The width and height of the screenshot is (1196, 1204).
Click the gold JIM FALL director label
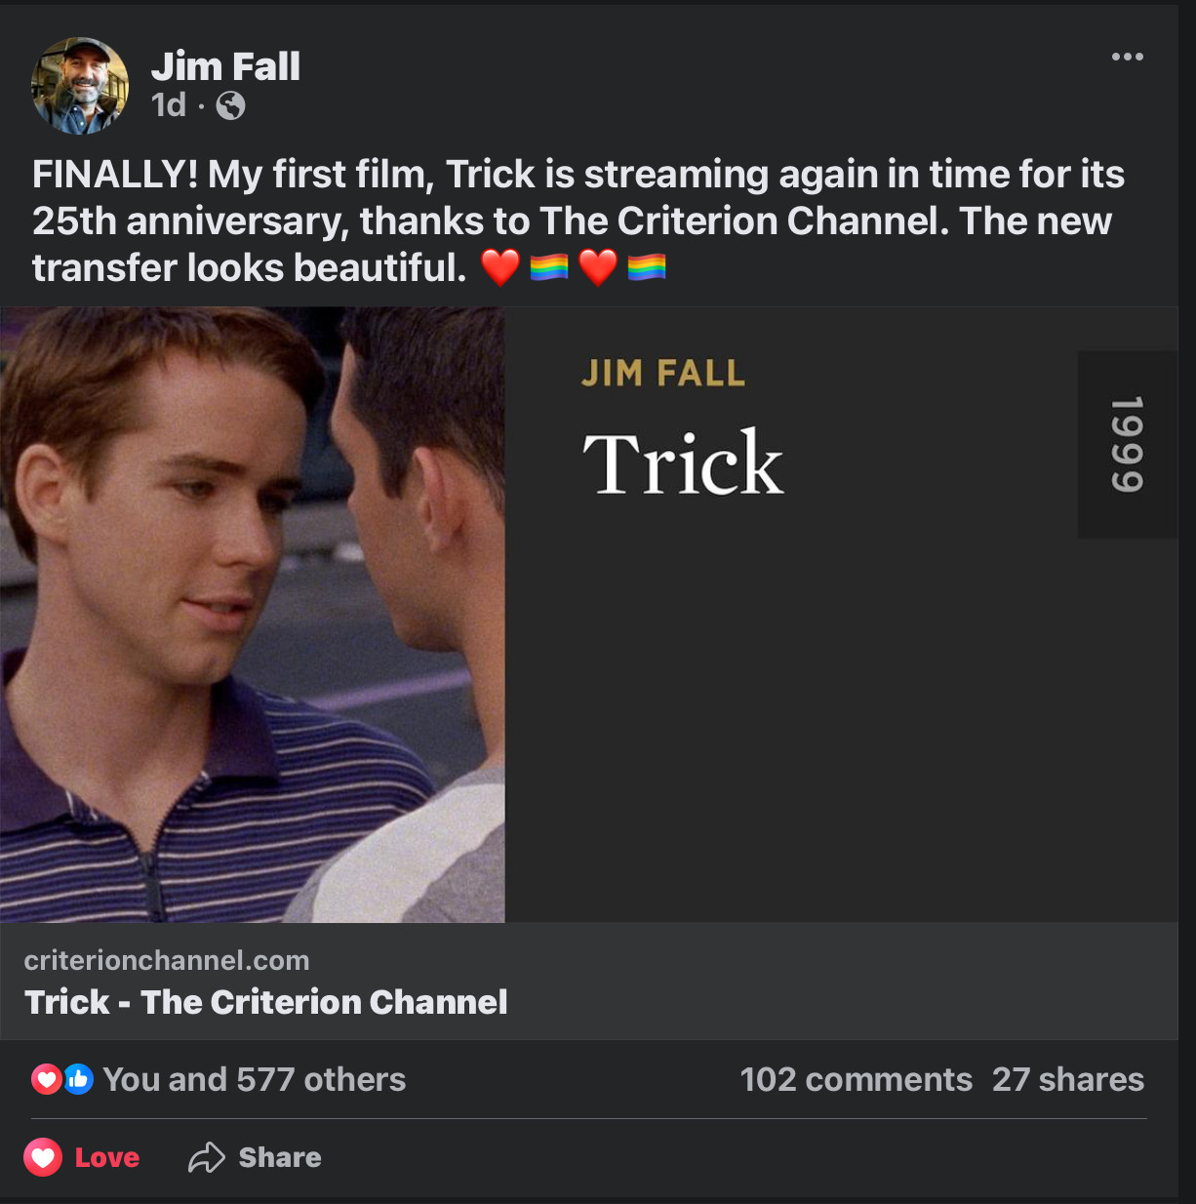point(663,373)
